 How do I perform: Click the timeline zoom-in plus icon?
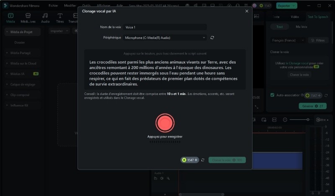click(x=318, y=120)
